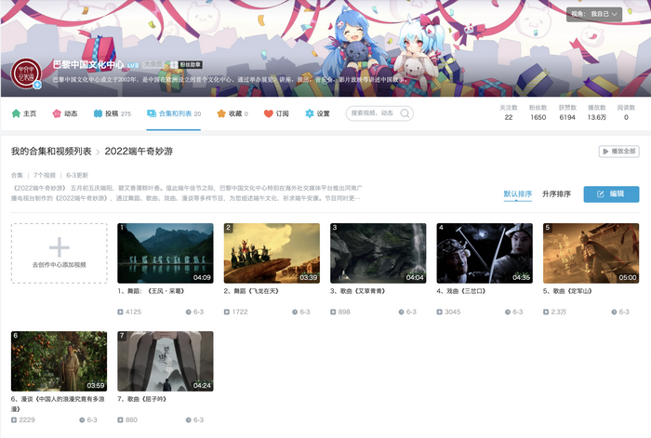Open the 投稿 submissions tab

pyautogui.click(x=113, y=113)
